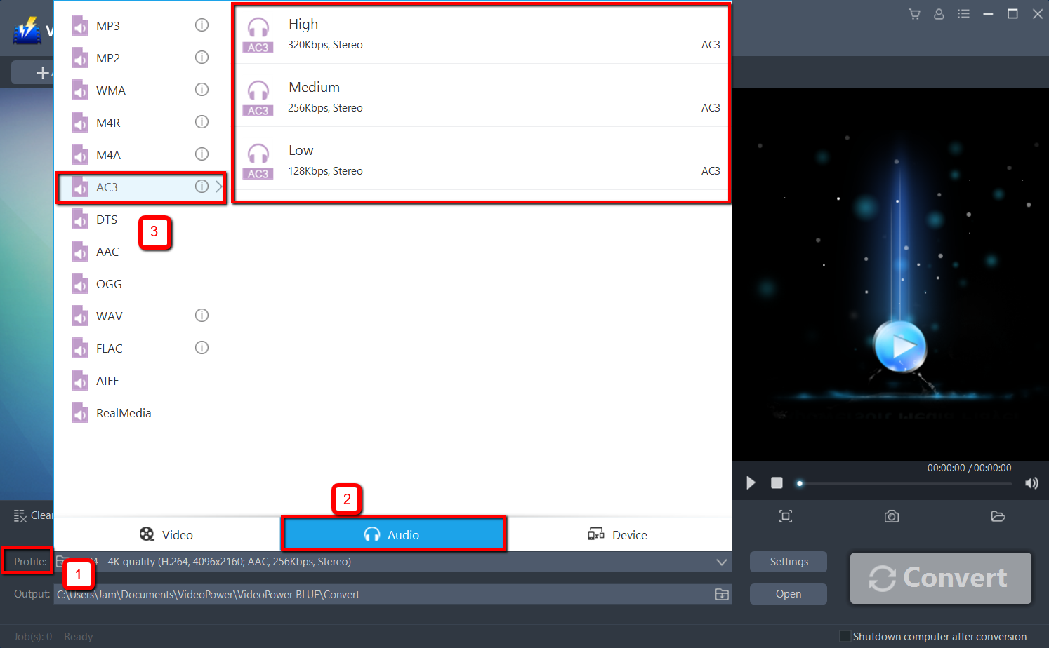1049x648 pixels.
Task: Select the AAC format in sidebar
Action: tap(109, 251)
